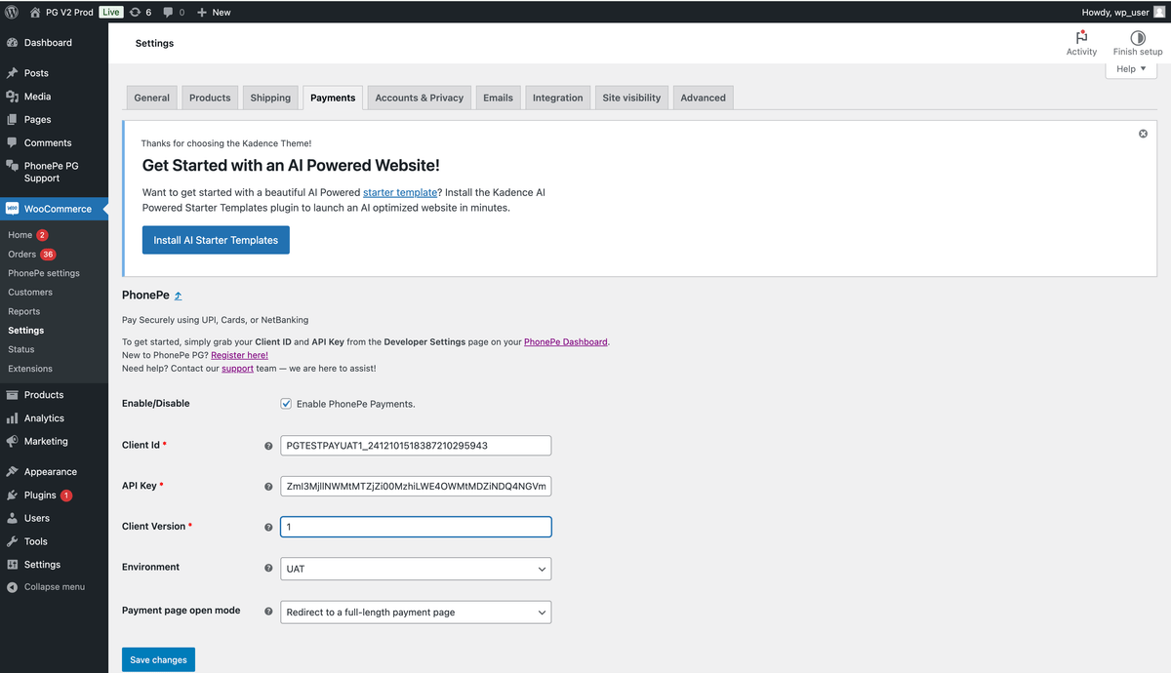Open the Payment page open mode dropdown
The height and width of the screenshot is (673, 1171).
tap(416, 613)
